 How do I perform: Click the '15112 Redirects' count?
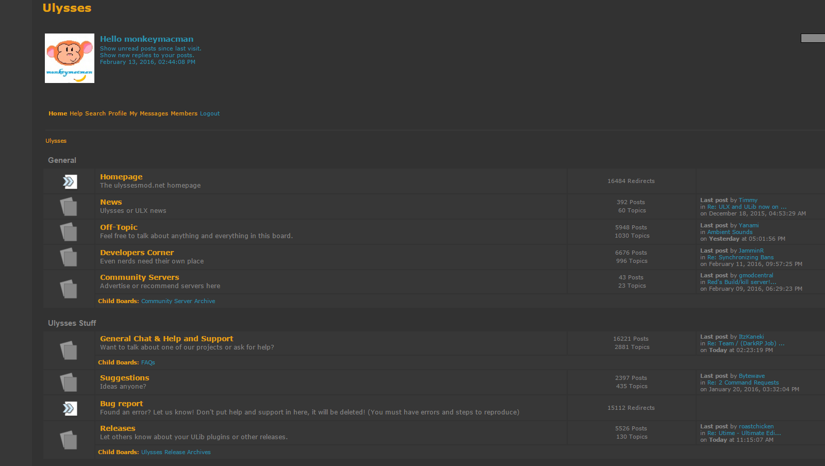(x=631, y=408)
